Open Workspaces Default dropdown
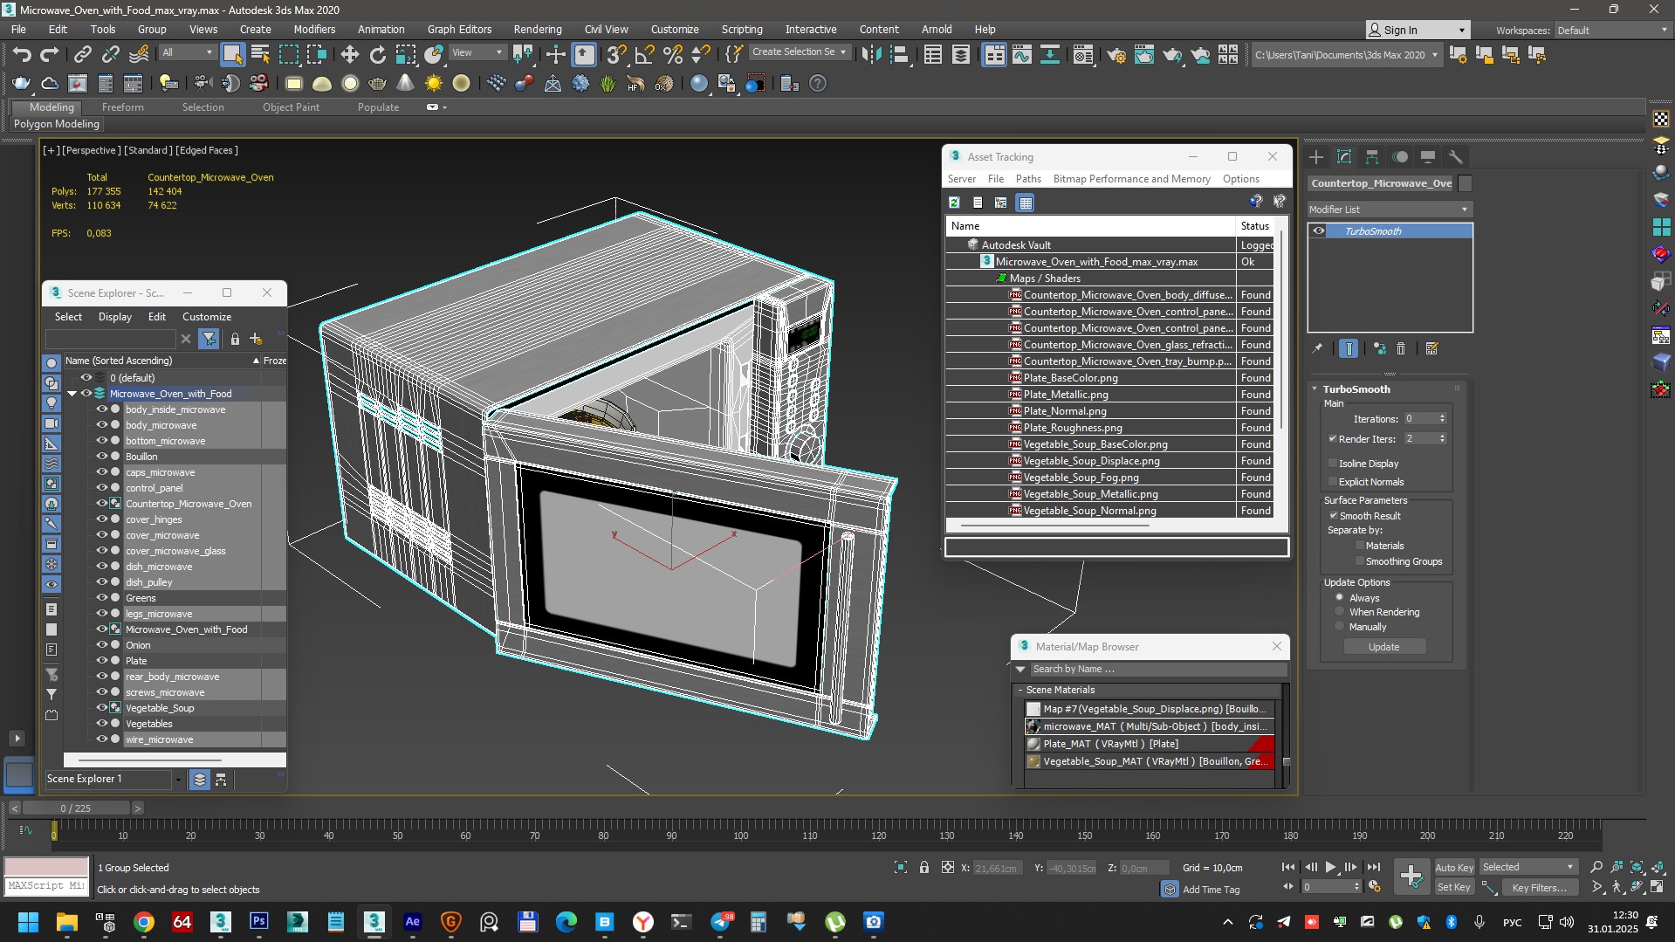 pyautogui.click(x=1611, y=30)
